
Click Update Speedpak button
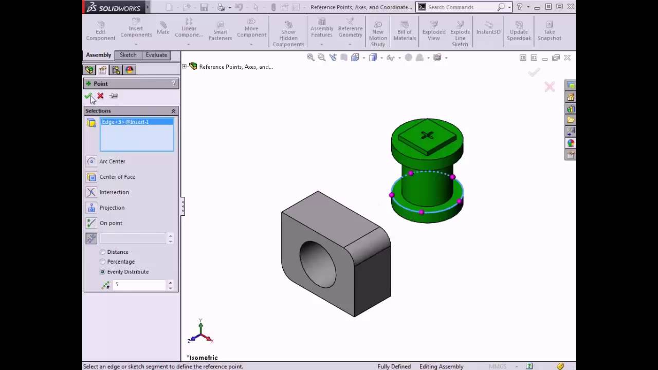519,31
